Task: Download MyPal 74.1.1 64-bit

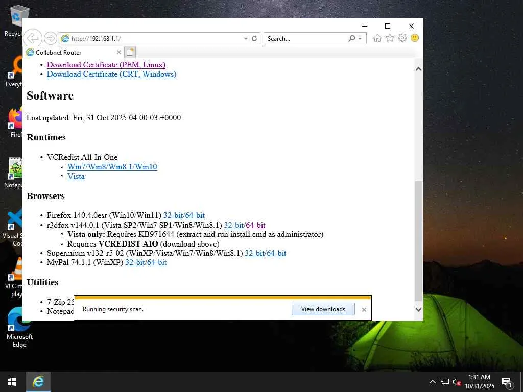Action: (157, 262)
